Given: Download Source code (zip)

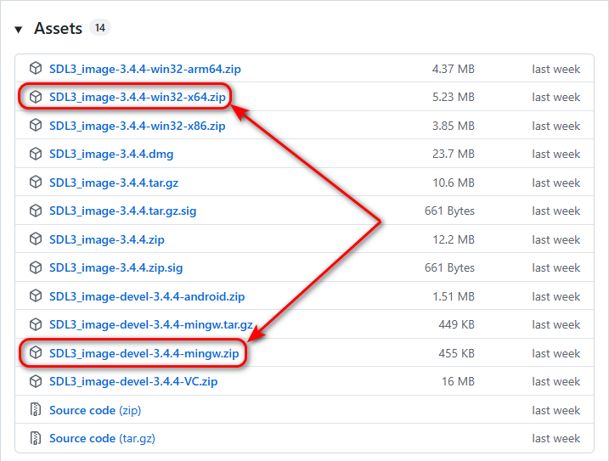Looking at the screenshot, I should [x=95, y=411].
